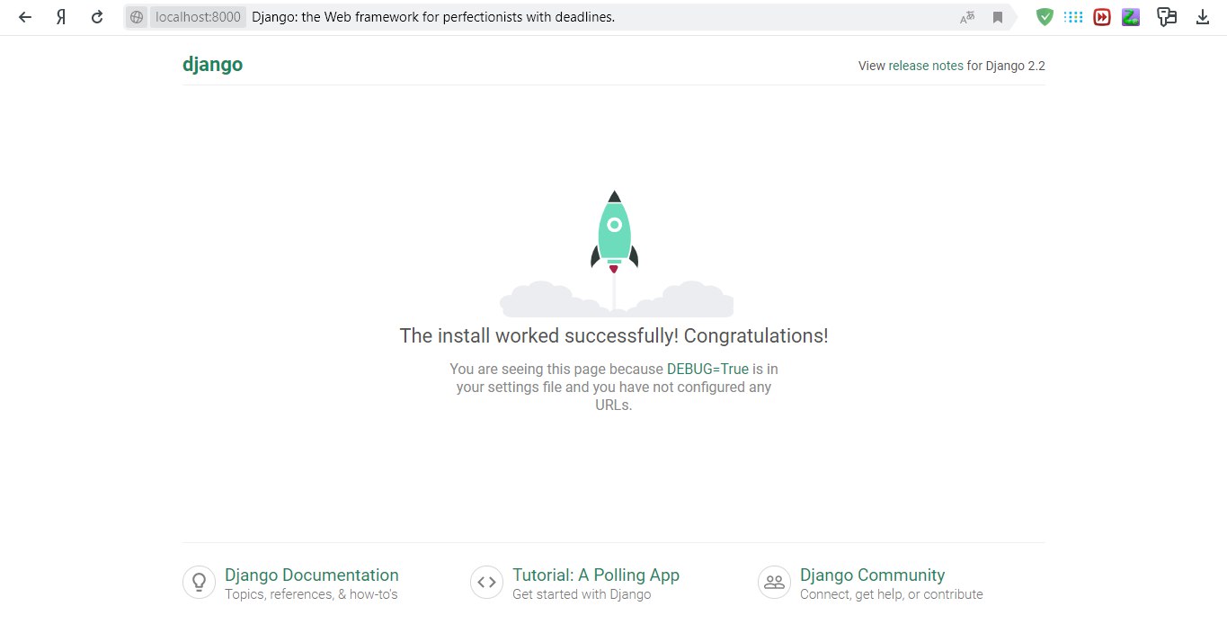Click the 'install worked successfully' heading
The width and height of the screenshot is (1227, 624).
[614, 335]
